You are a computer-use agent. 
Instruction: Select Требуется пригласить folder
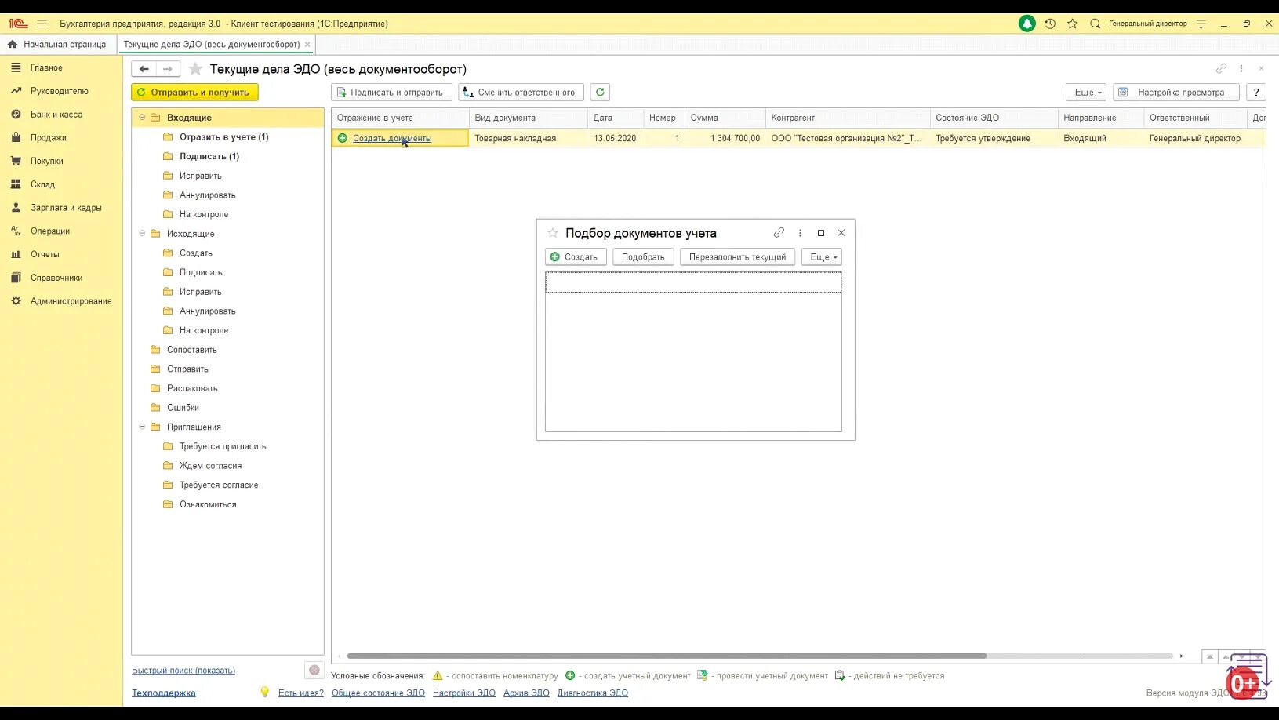223,446
